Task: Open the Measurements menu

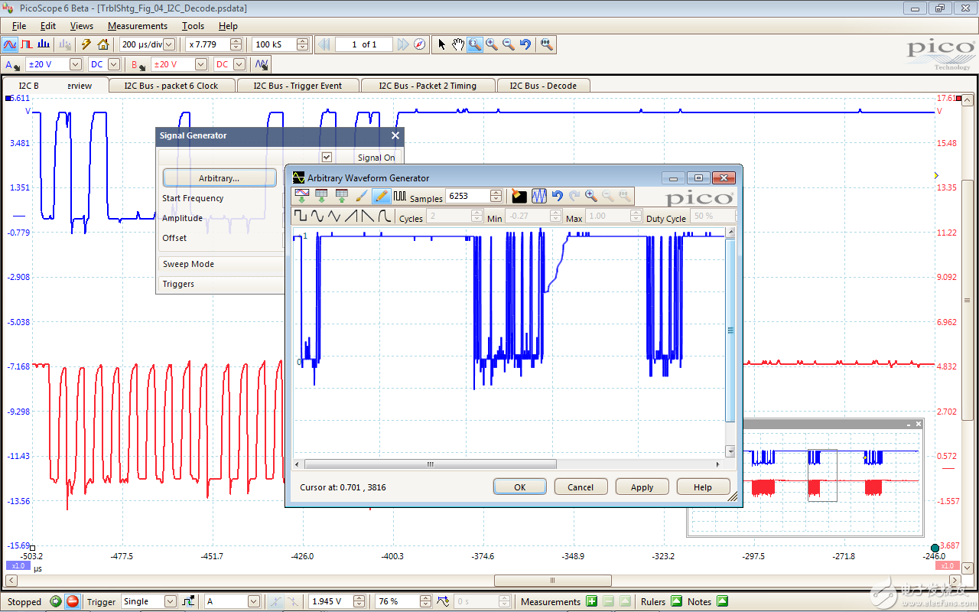Action: (x=138, y=26)
